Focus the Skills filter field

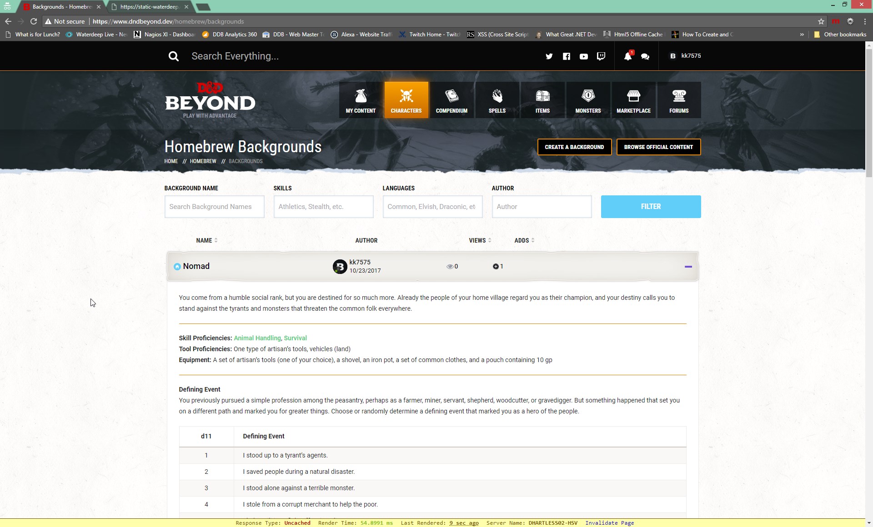323,207
